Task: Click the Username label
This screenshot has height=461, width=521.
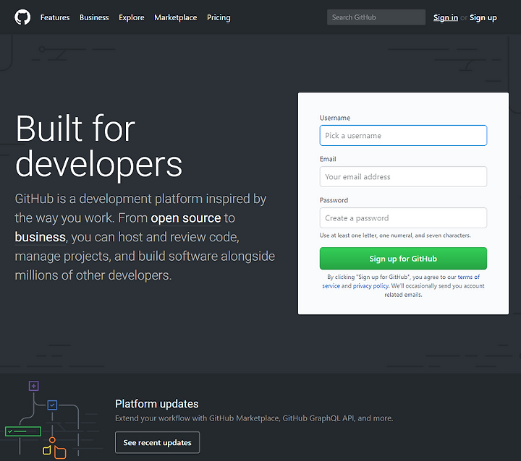Action: pos(335,118)
